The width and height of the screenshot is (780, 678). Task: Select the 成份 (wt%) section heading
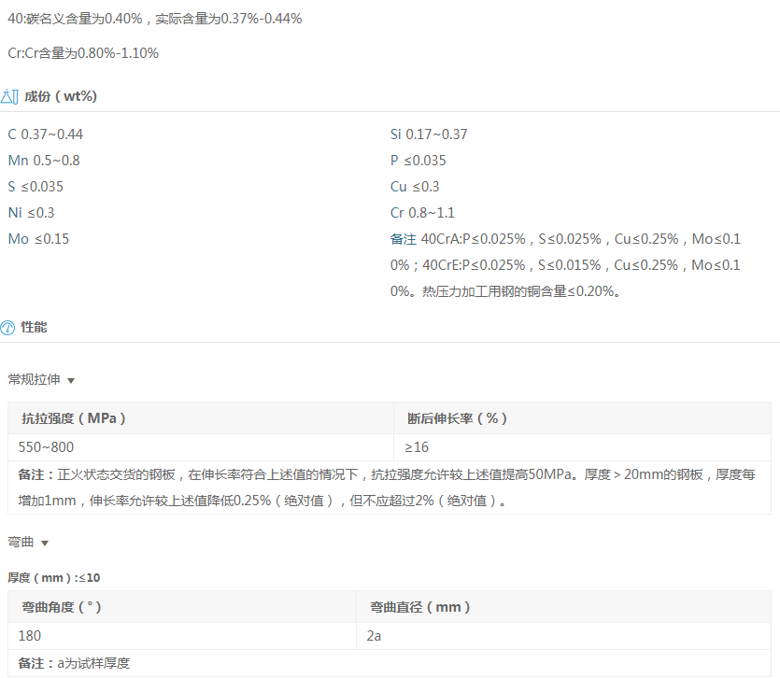[x=61, y=96]
